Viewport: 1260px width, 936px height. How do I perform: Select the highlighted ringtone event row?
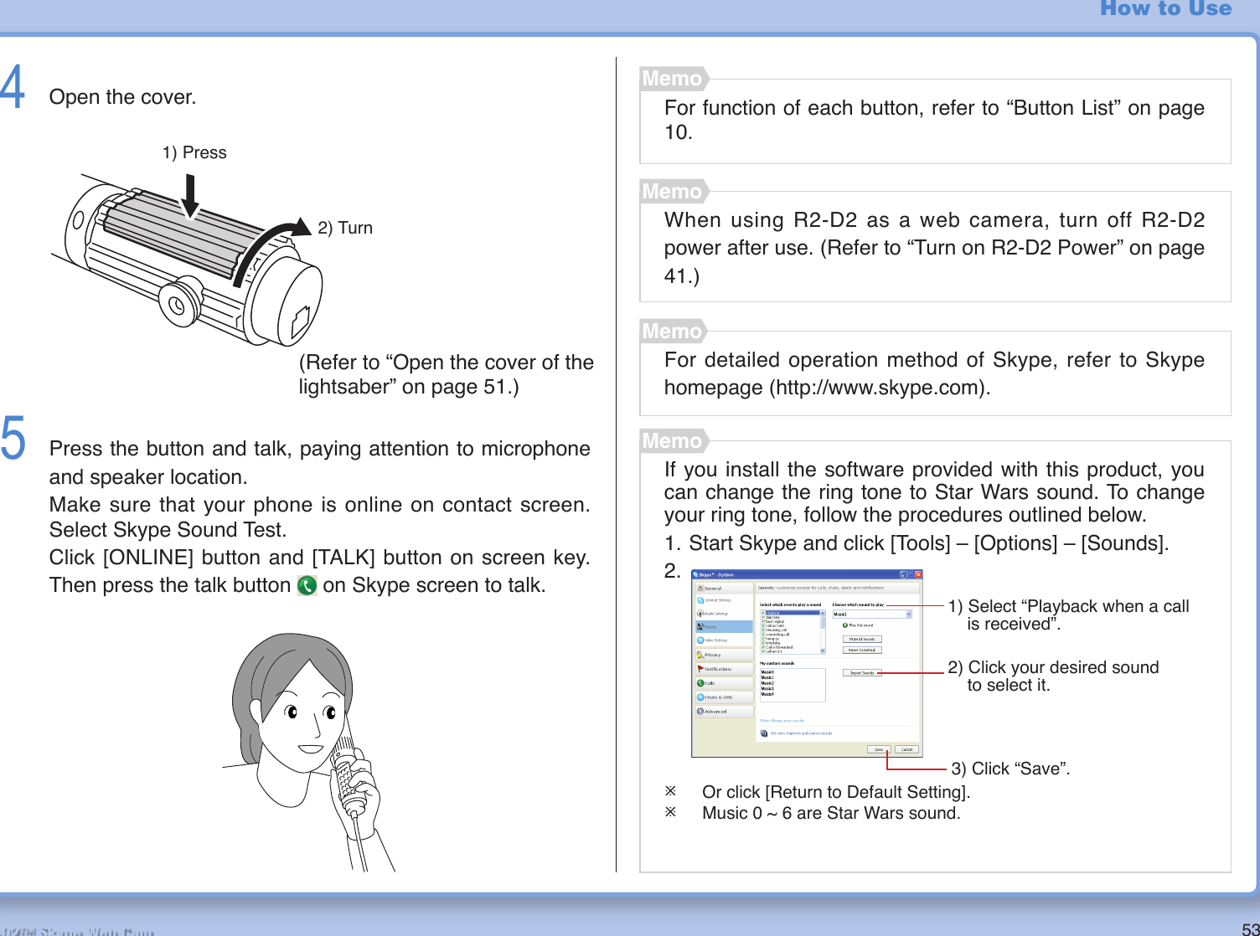click(790, 613)
